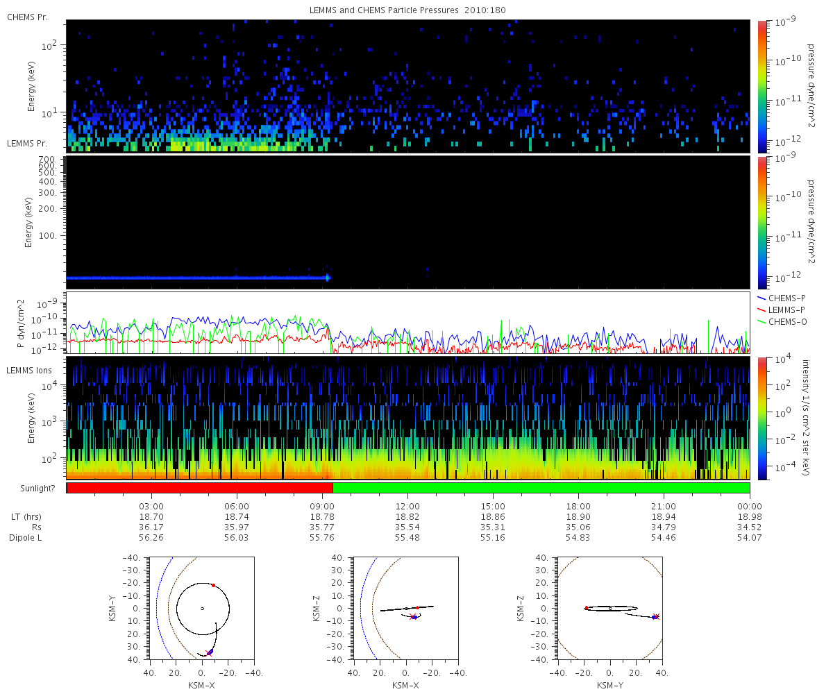This screenshot has width=833, height=694.
Task: Click the KSM-Y versus KSM-Z orbit plot
Action: click(610, 608)
